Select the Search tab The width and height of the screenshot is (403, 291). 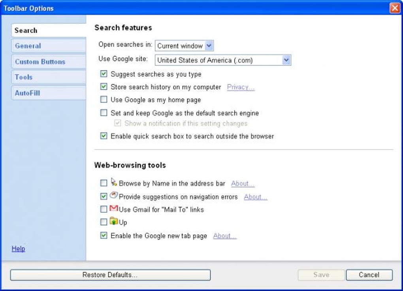[49, 30]
